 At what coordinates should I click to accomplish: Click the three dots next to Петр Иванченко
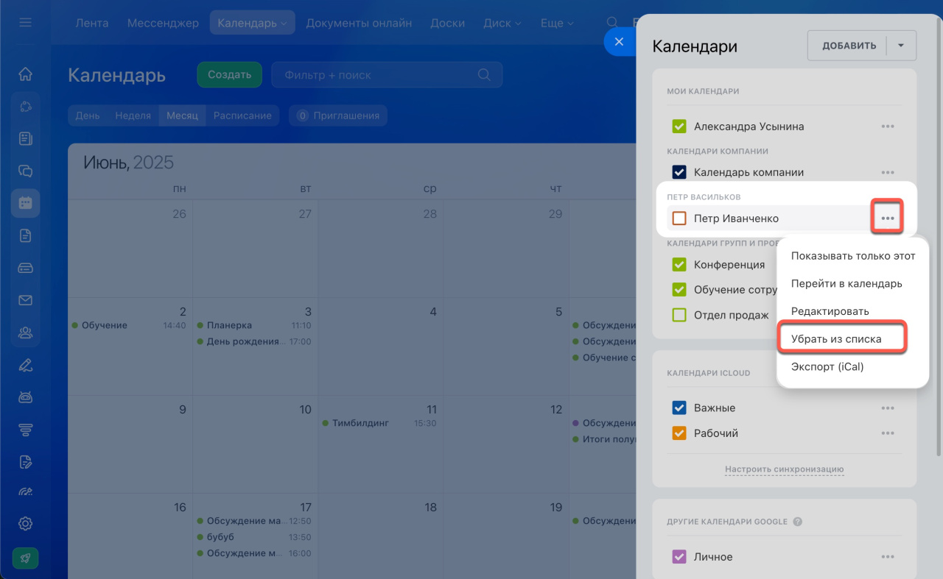[888, 219]
